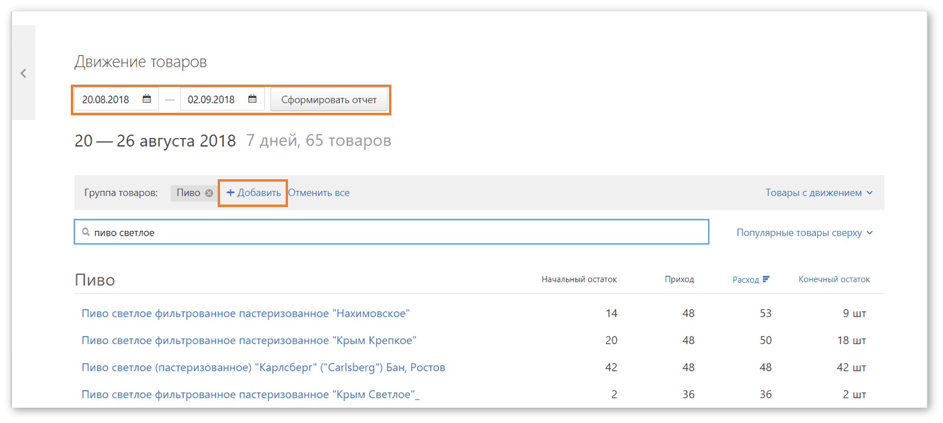Sort by the Конечный остаток column header

point(834,279)
